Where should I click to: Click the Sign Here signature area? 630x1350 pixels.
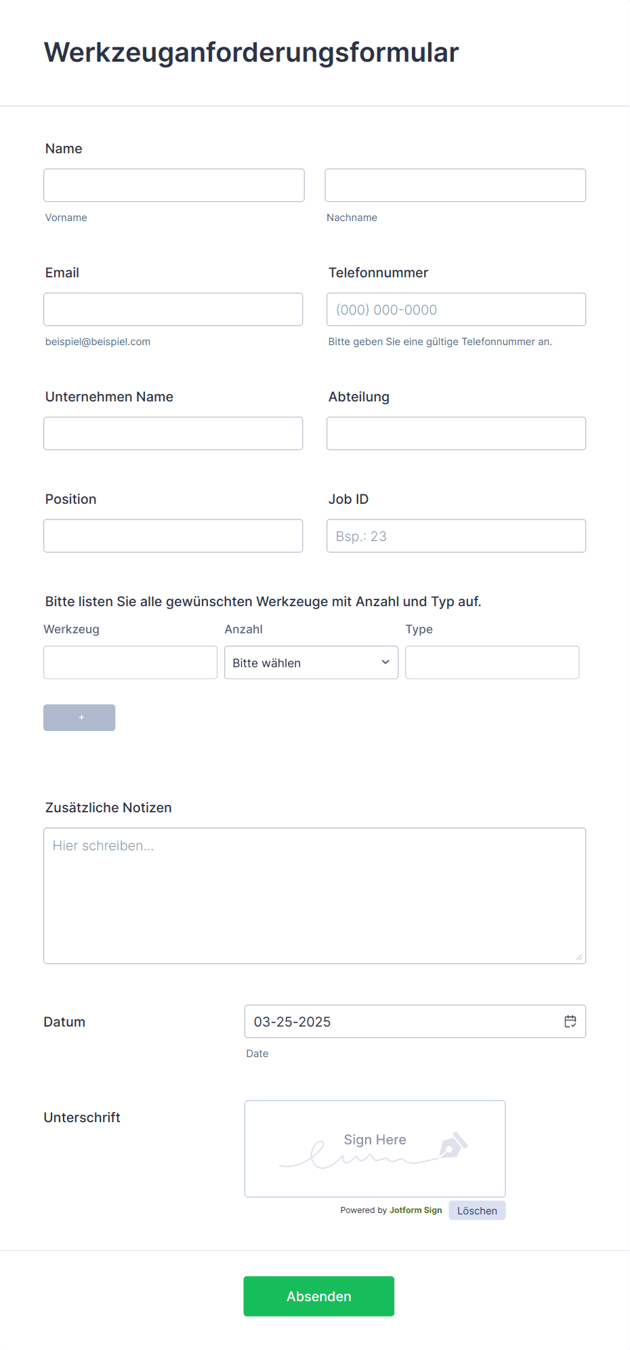[375, 1149]
